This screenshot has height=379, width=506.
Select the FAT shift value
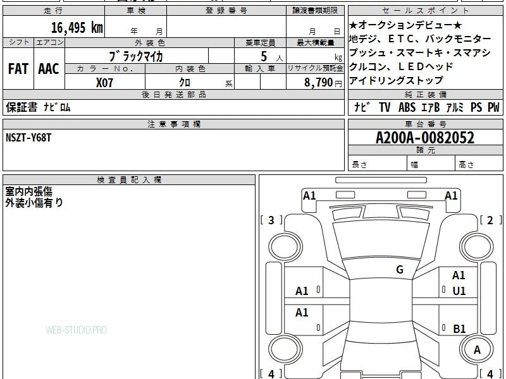(18, 69)
